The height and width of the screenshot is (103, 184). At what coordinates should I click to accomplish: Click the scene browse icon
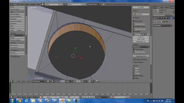[x=66, y=4]
